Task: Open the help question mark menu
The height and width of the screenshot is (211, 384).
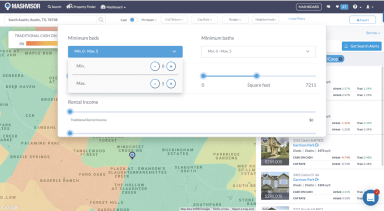Action: coord(355,7)
